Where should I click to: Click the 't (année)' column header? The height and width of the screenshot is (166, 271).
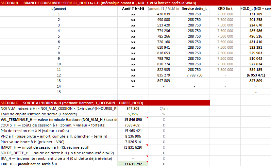[59, 8]
